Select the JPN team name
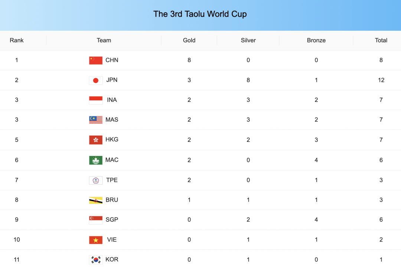 coord(112,80)
